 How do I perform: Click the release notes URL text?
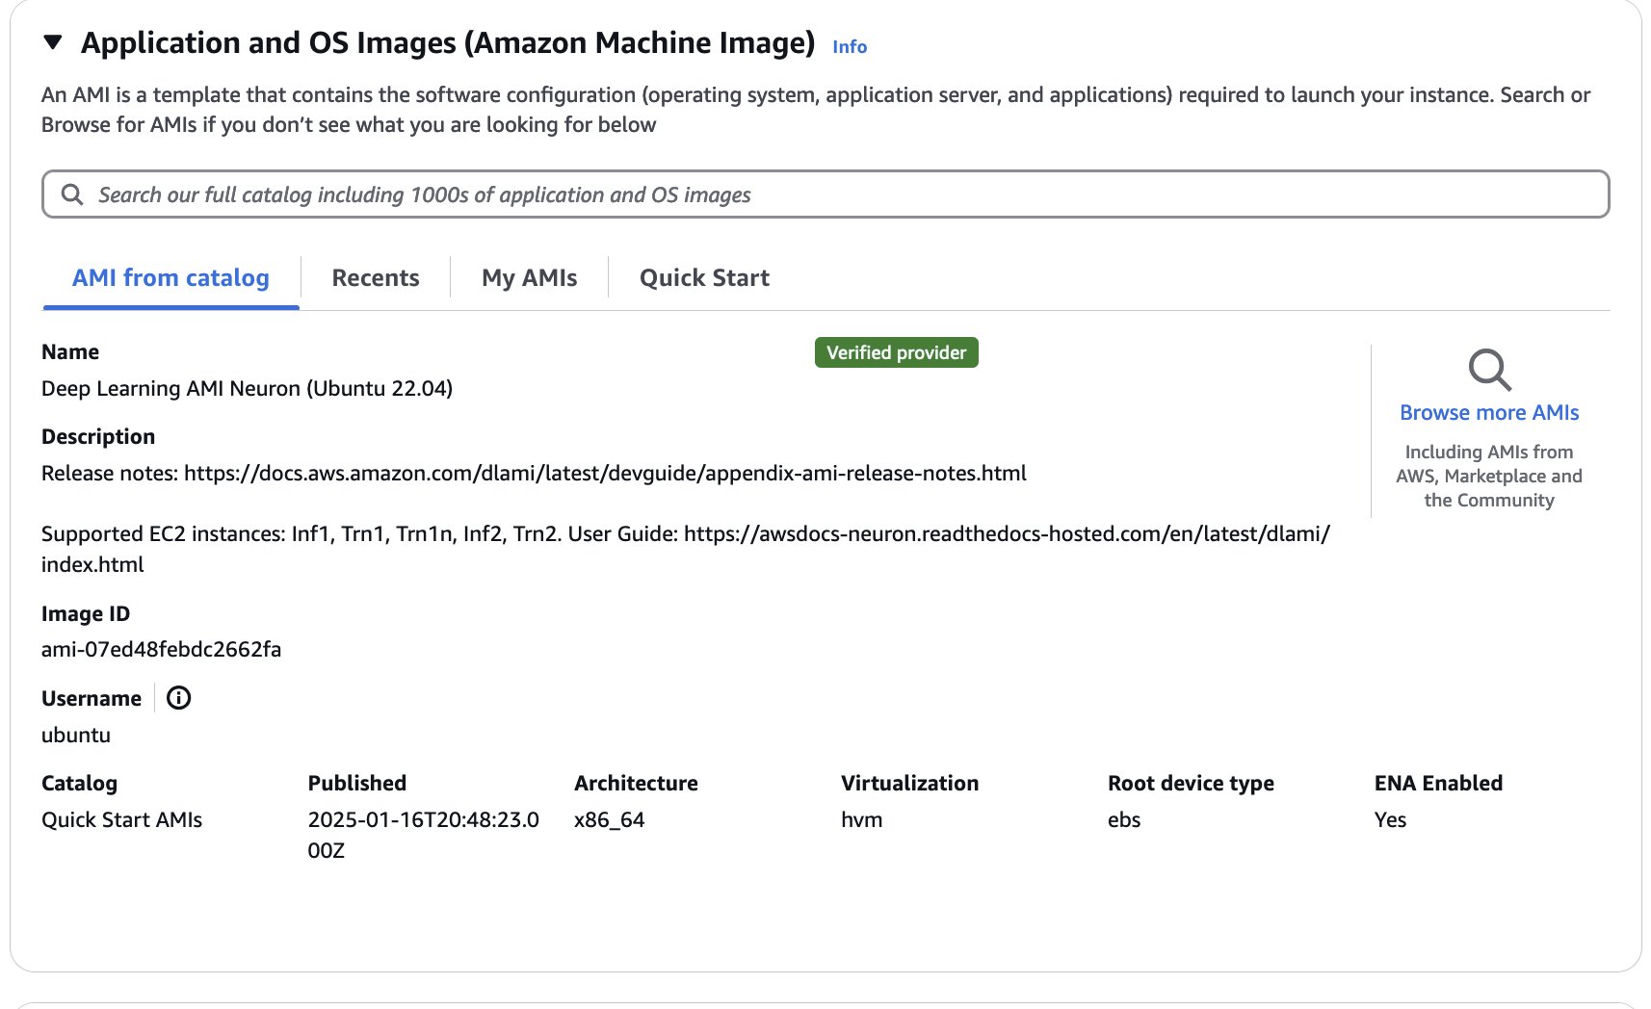(605, 474)
